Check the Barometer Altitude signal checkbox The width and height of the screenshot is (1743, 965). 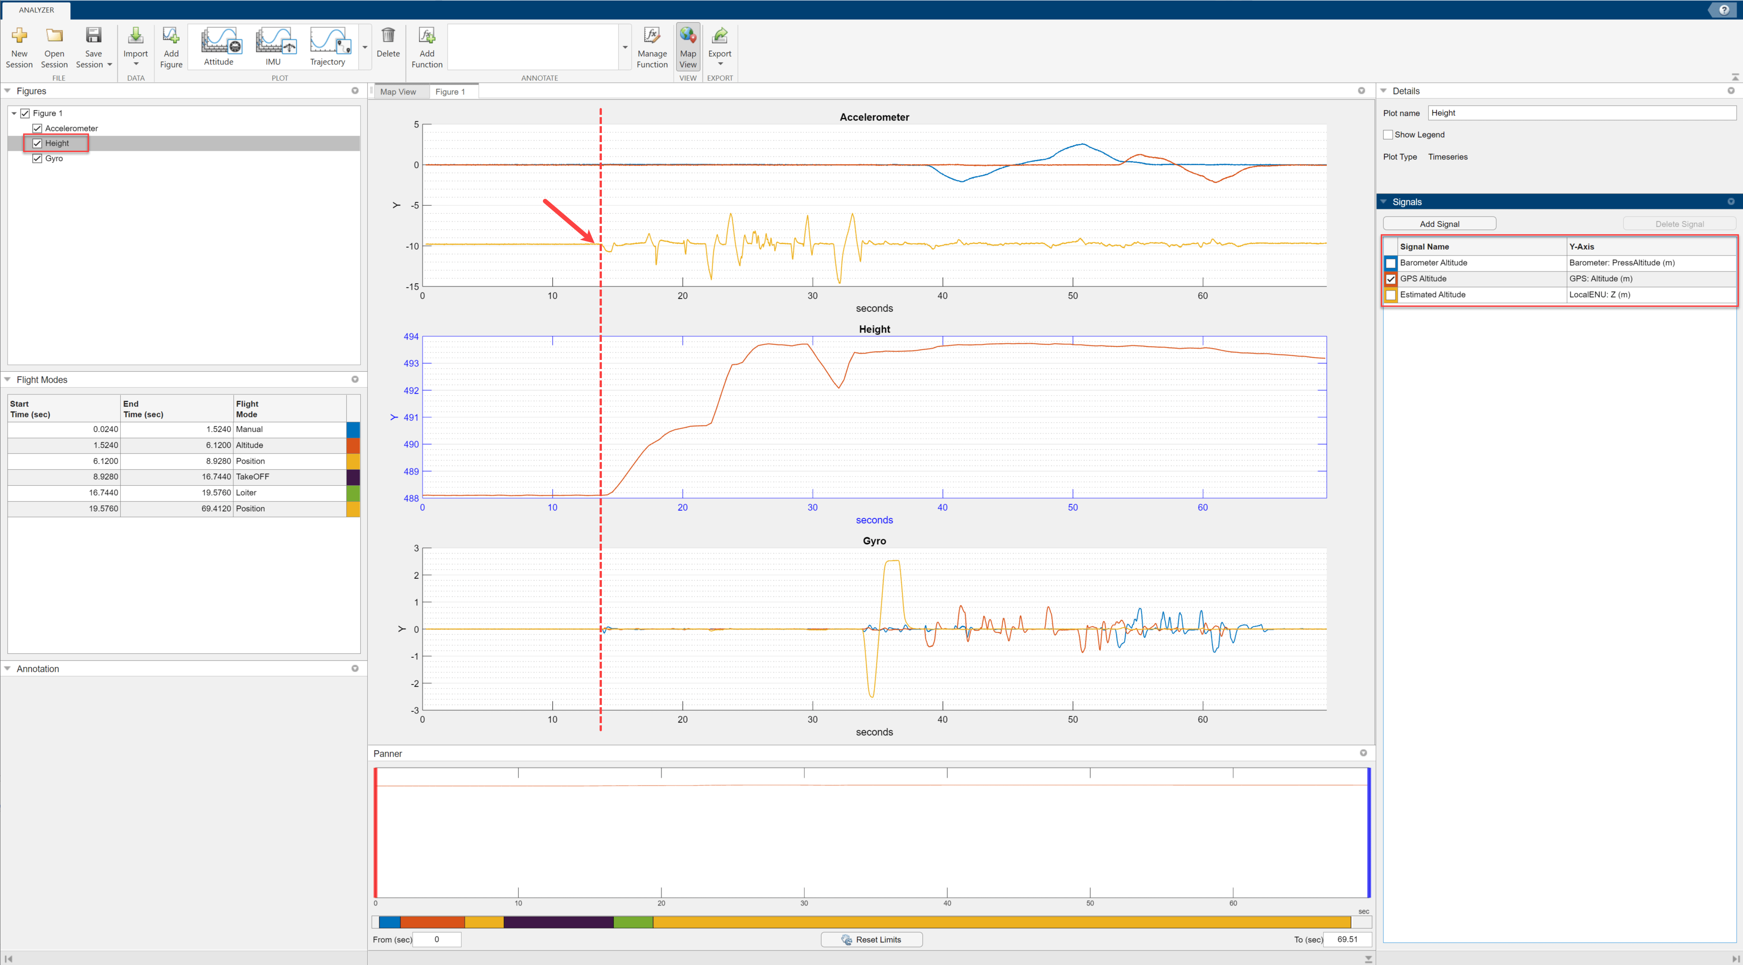click(x=1390, y=262)
